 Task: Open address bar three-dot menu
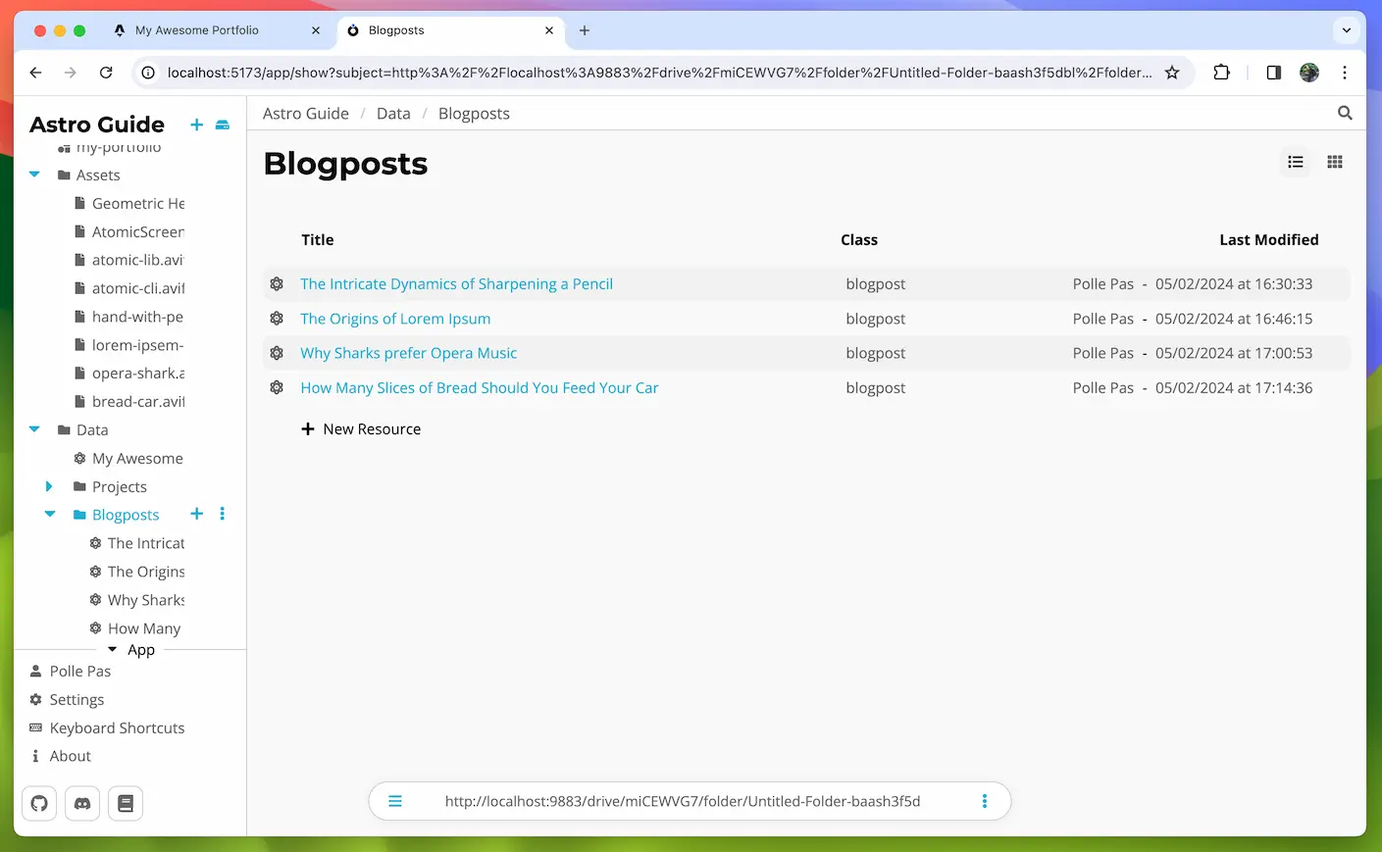click(985, 801)
